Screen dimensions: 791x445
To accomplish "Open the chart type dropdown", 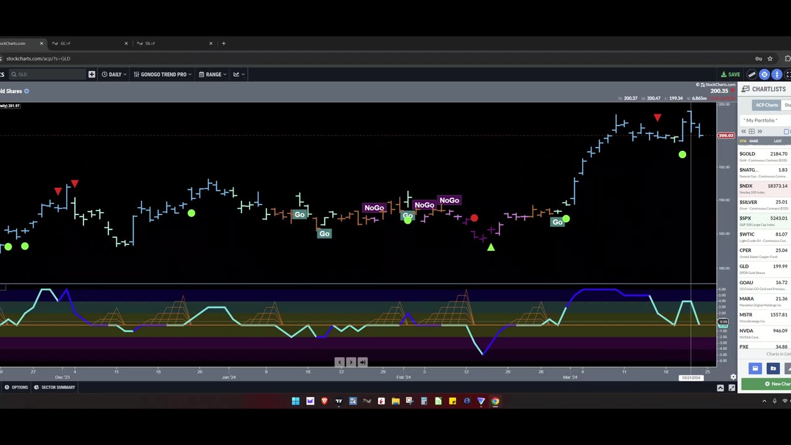I will tap(239, 74).
